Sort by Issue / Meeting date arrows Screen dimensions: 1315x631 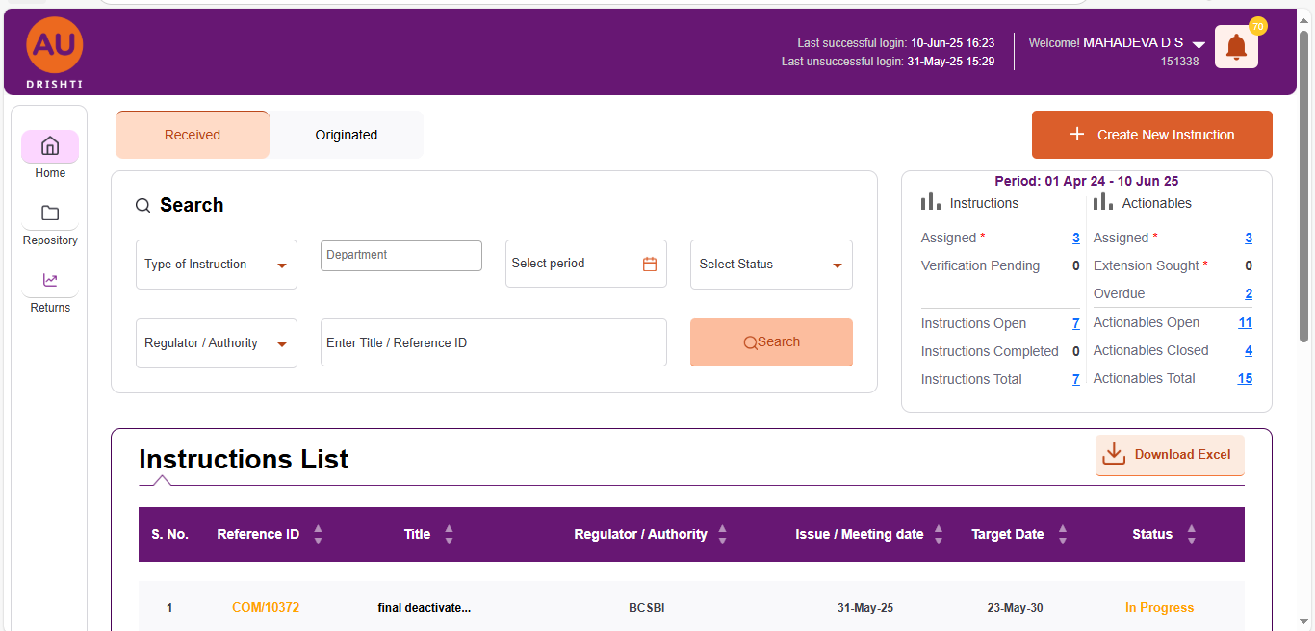point(939,535)
